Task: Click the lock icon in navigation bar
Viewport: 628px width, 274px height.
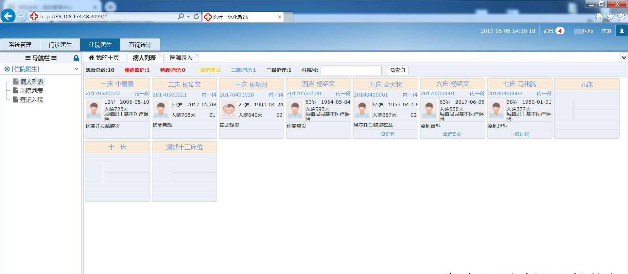Action: coord(76,58)
